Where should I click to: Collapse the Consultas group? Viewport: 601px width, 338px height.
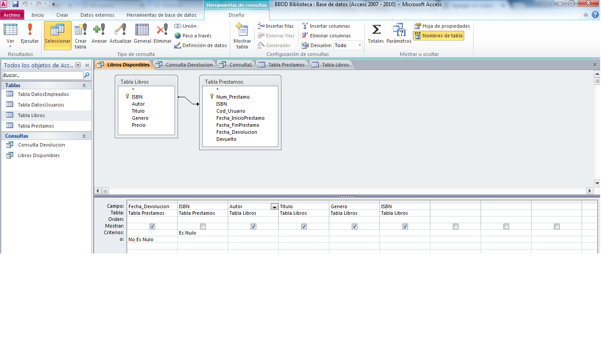click(84, 136)
